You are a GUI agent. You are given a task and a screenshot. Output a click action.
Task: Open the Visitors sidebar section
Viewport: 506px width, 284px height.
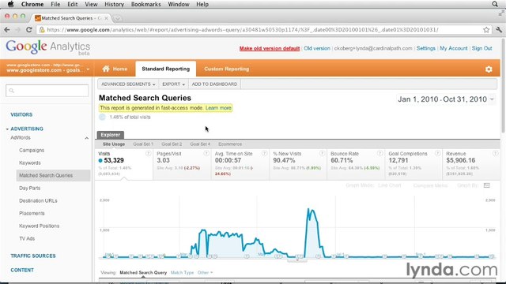coord(21,114)
